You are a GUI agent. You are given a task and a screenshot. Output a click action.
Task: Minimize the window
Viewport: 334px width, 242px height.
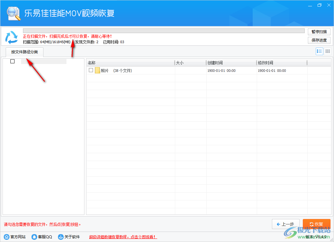pos(310,5)
